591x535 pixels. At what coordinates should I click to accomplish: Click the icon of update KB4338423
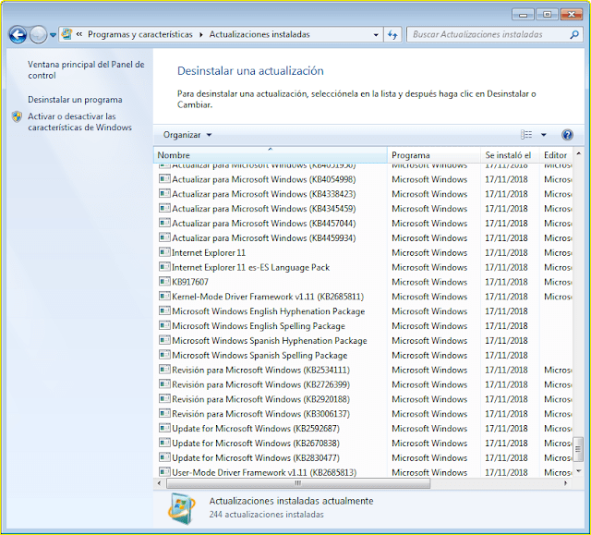point(164,193)
